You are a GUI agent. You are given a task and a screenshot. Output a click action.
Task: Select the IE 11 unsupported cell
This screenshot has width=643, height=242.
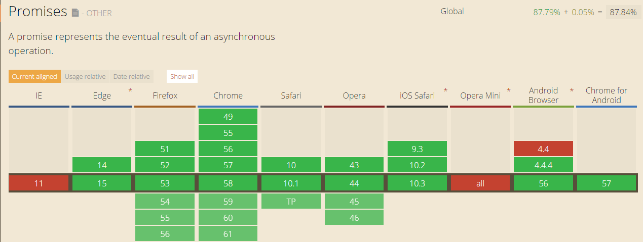pyautogui.click(x=39, y=183)
